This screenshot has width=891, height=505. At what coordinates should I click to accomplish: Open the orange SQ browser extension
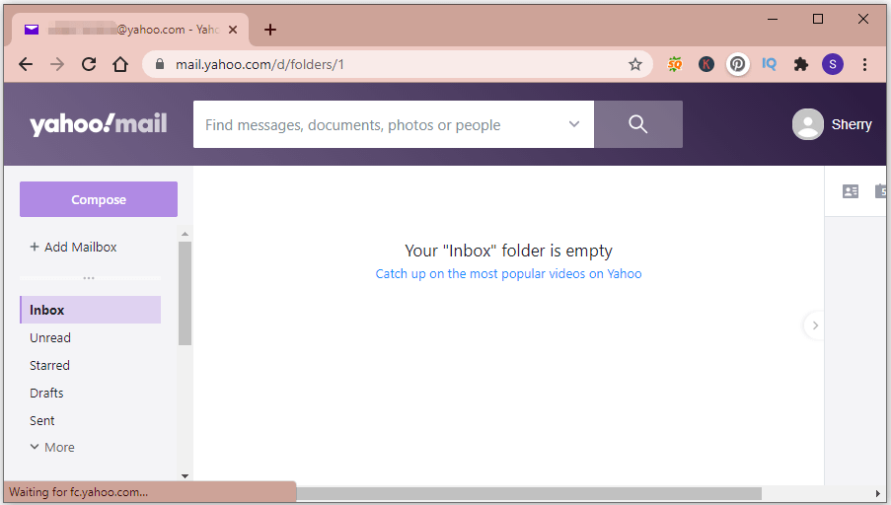click(675, 64)
